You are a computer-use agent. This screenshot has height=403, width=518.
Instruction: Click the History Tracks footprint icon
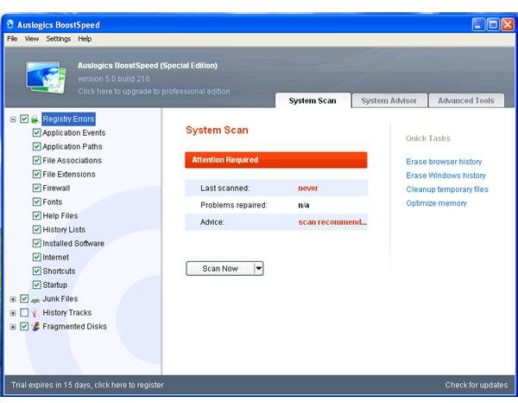[x=35, y=313]
